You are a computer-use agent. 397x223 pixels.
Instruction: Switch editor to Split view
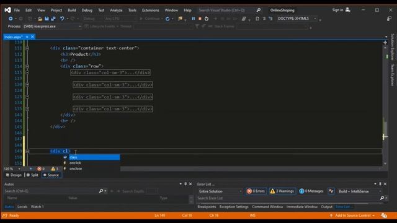pos(32,175)
